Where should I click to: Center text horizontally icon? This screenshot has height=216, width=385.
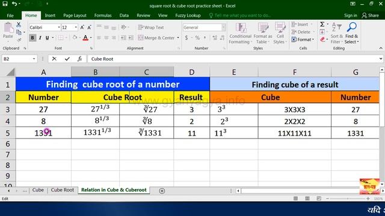pyautogui.click(x=106, y=38)
